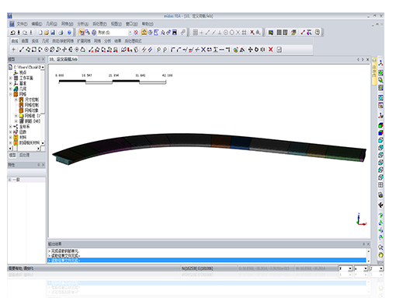Switch to the 后处理 tab below the tree

[x=24, y=155]
